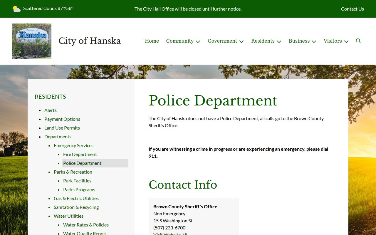Open Water Utilities in sidebar
Screen dimensions: 376x235
68,216
